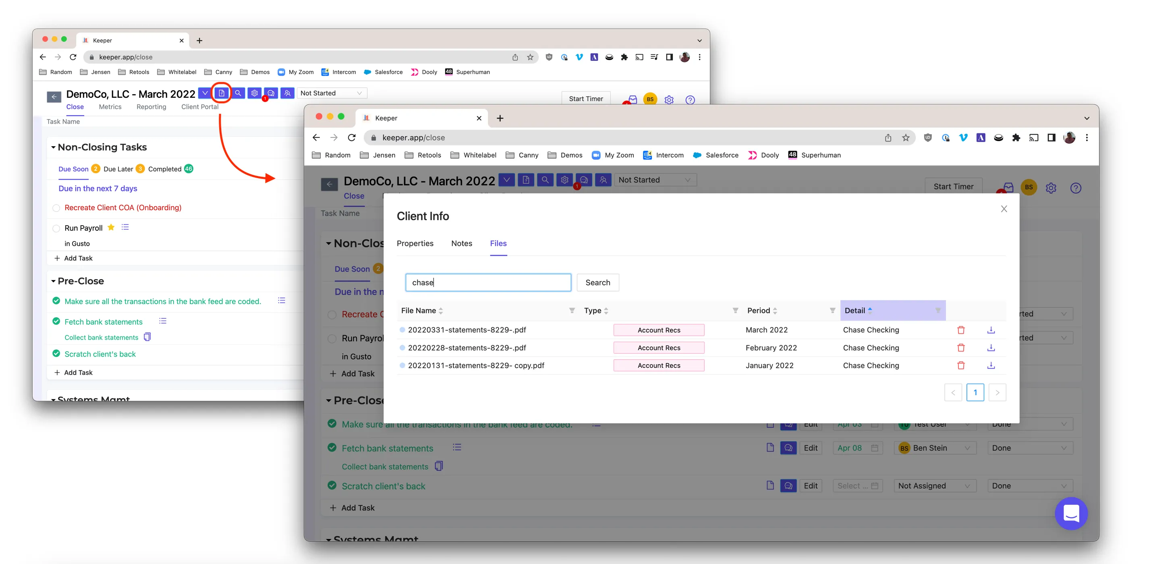Mark Run Payroll complete in back window
Screen dimensions: 1149x564
[x=56, y=228]
